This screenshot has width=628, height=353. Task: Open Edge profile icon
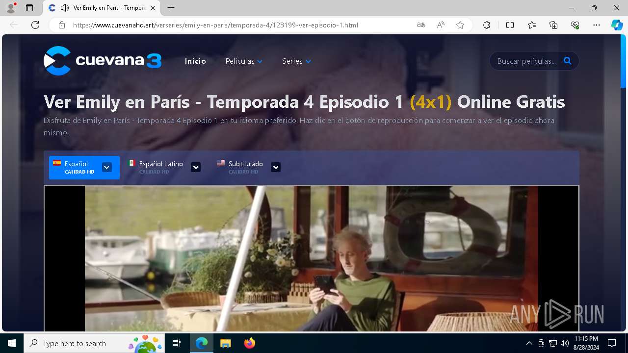pyautogui.click(x=11, y=8)
